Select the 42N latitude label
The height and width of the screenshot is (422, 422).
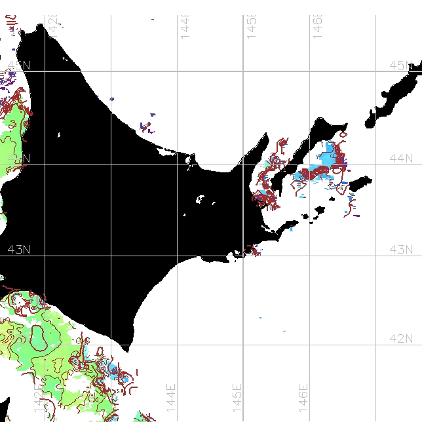401,338
